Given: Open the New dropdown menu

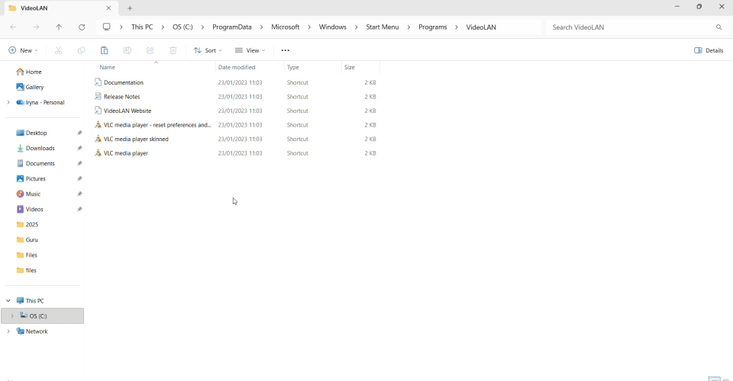Looking at the screenshot, I should point(24,50).
